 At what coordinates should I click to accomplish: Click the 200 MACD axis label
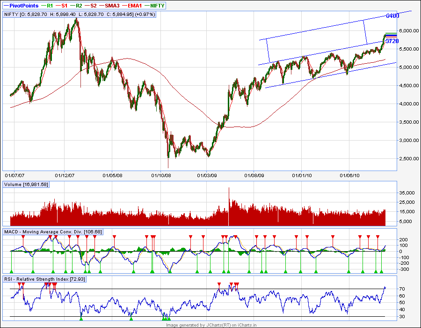click(404, 239)
